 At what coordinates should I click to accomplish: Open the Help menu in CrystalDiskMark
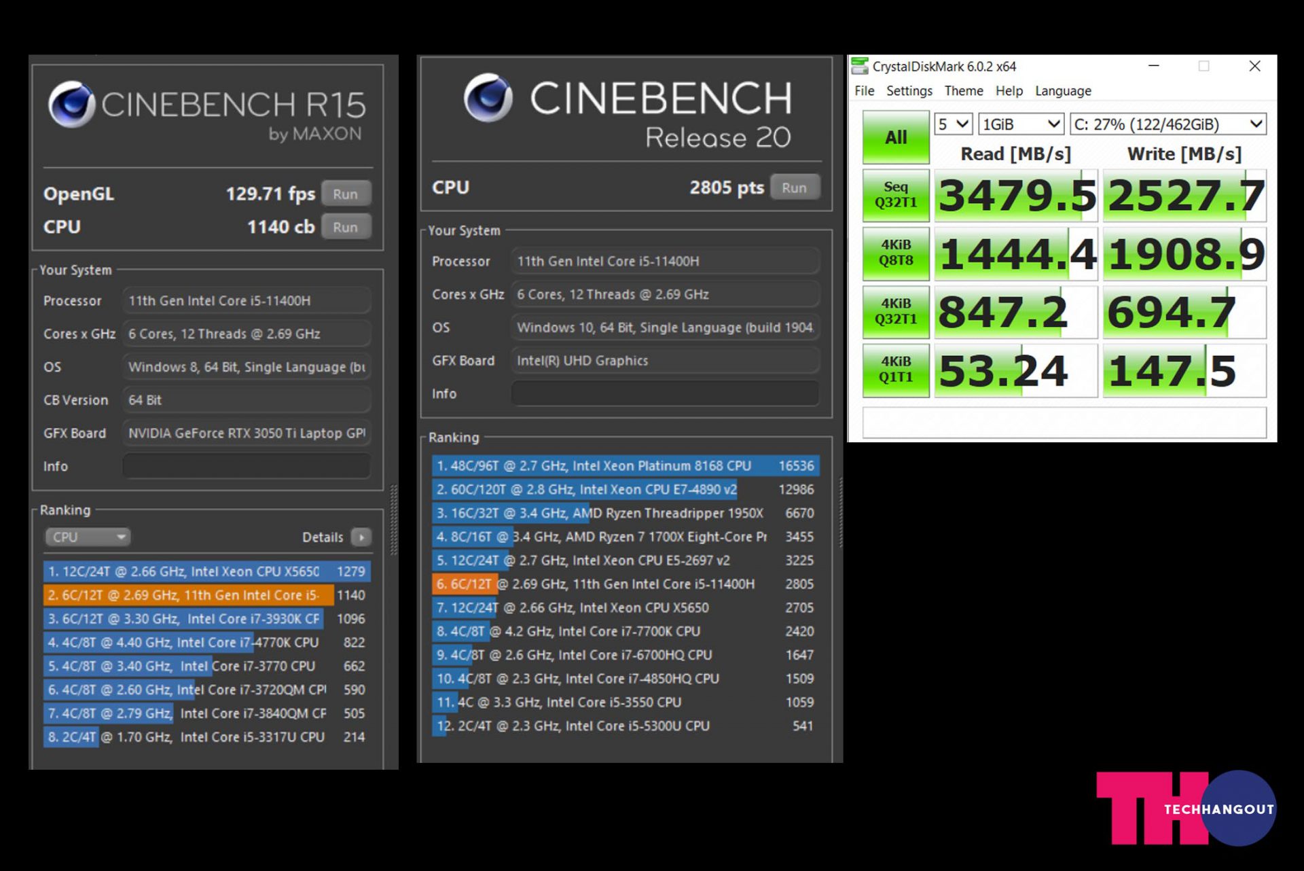[x=1009, y=91]
